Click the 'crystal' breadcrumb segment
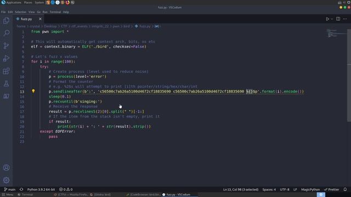This screenshot has height=197, width=351. pos(35,26)
